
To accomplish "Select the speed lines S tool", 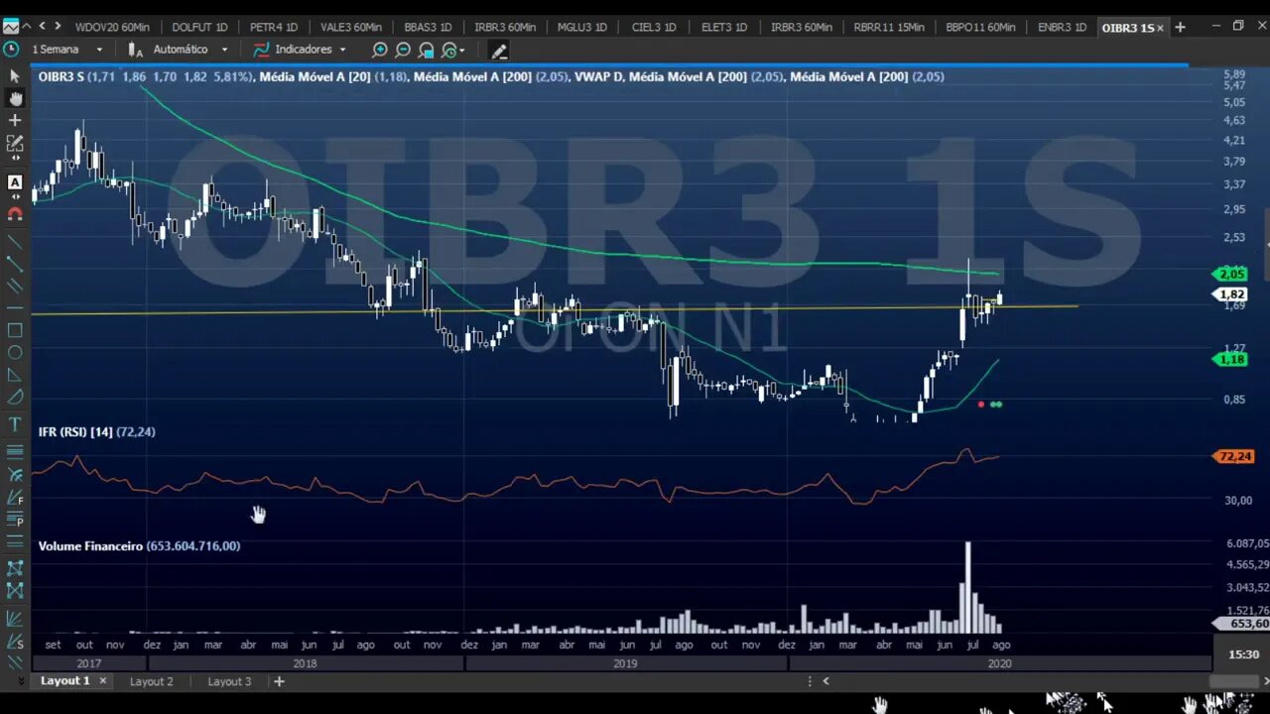I will pyautogui.click(x=15, y=642).
